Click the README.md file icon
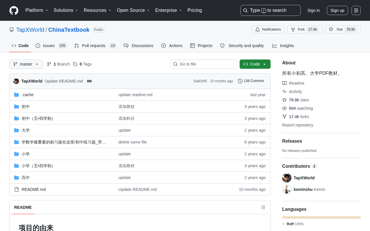The width and height of the screenshot is (370, 231). (16, 189)
